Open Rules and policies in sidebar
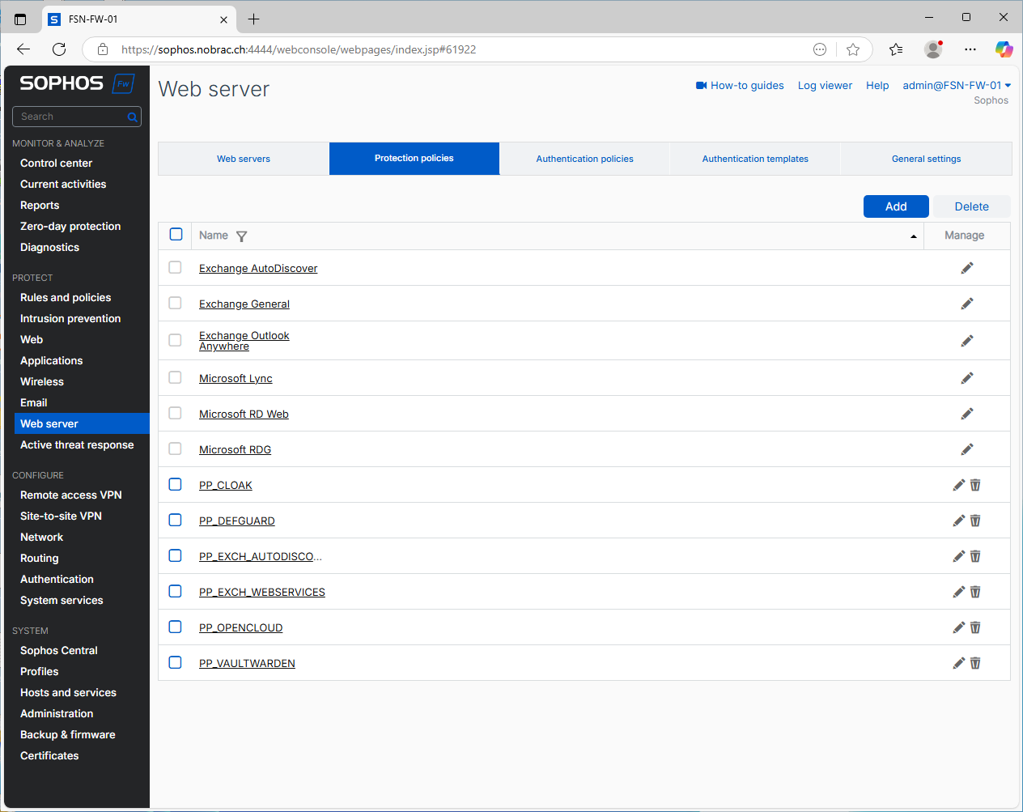Screen dimensions: 1023x812 (x=66, y=297)
